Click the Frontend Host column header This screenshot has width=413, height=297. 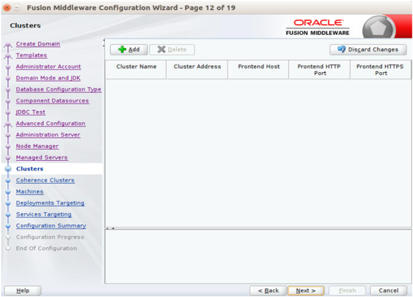point(258,69)
